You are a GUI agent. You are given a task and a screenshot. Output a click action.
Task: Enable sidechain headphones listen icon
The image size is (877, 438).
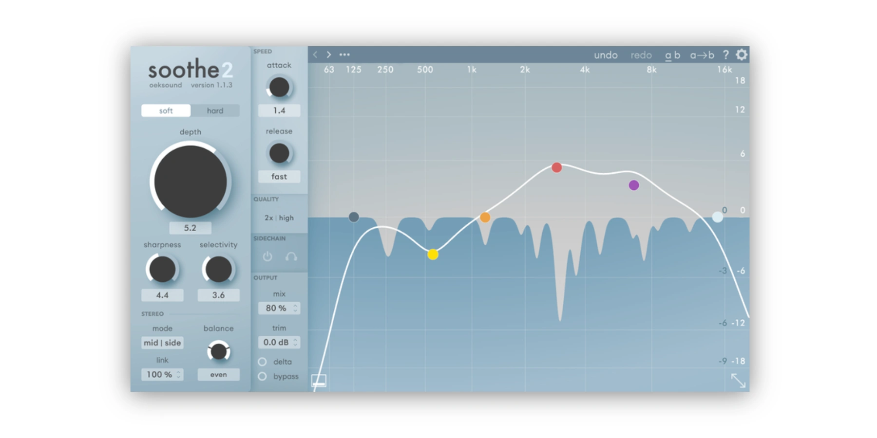click(x=291, y=256)
